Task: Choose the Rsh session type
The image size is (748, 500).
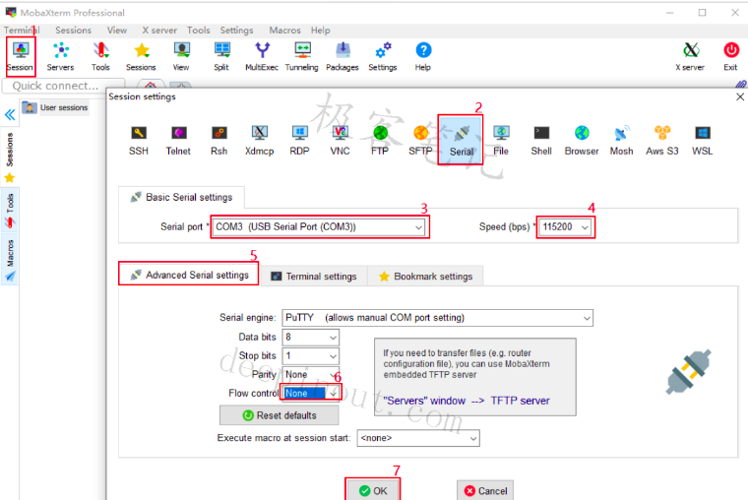Action: click(218, 141)
